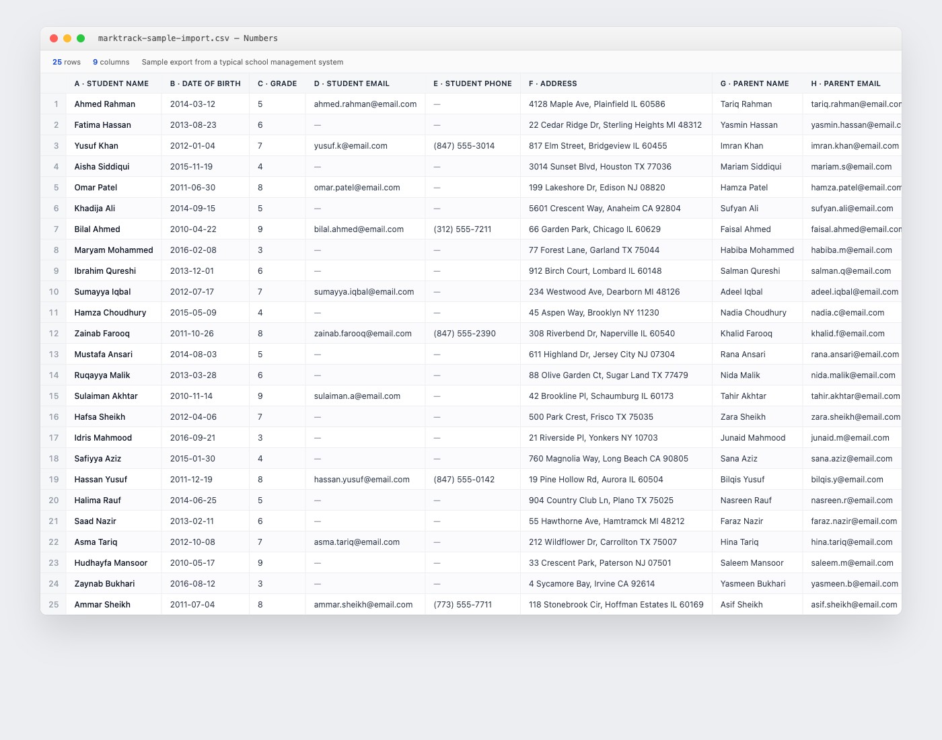Screen dimensions: 942x740
Task: Click the email ammar.sheikh@email.com
Action: [365, 605]
